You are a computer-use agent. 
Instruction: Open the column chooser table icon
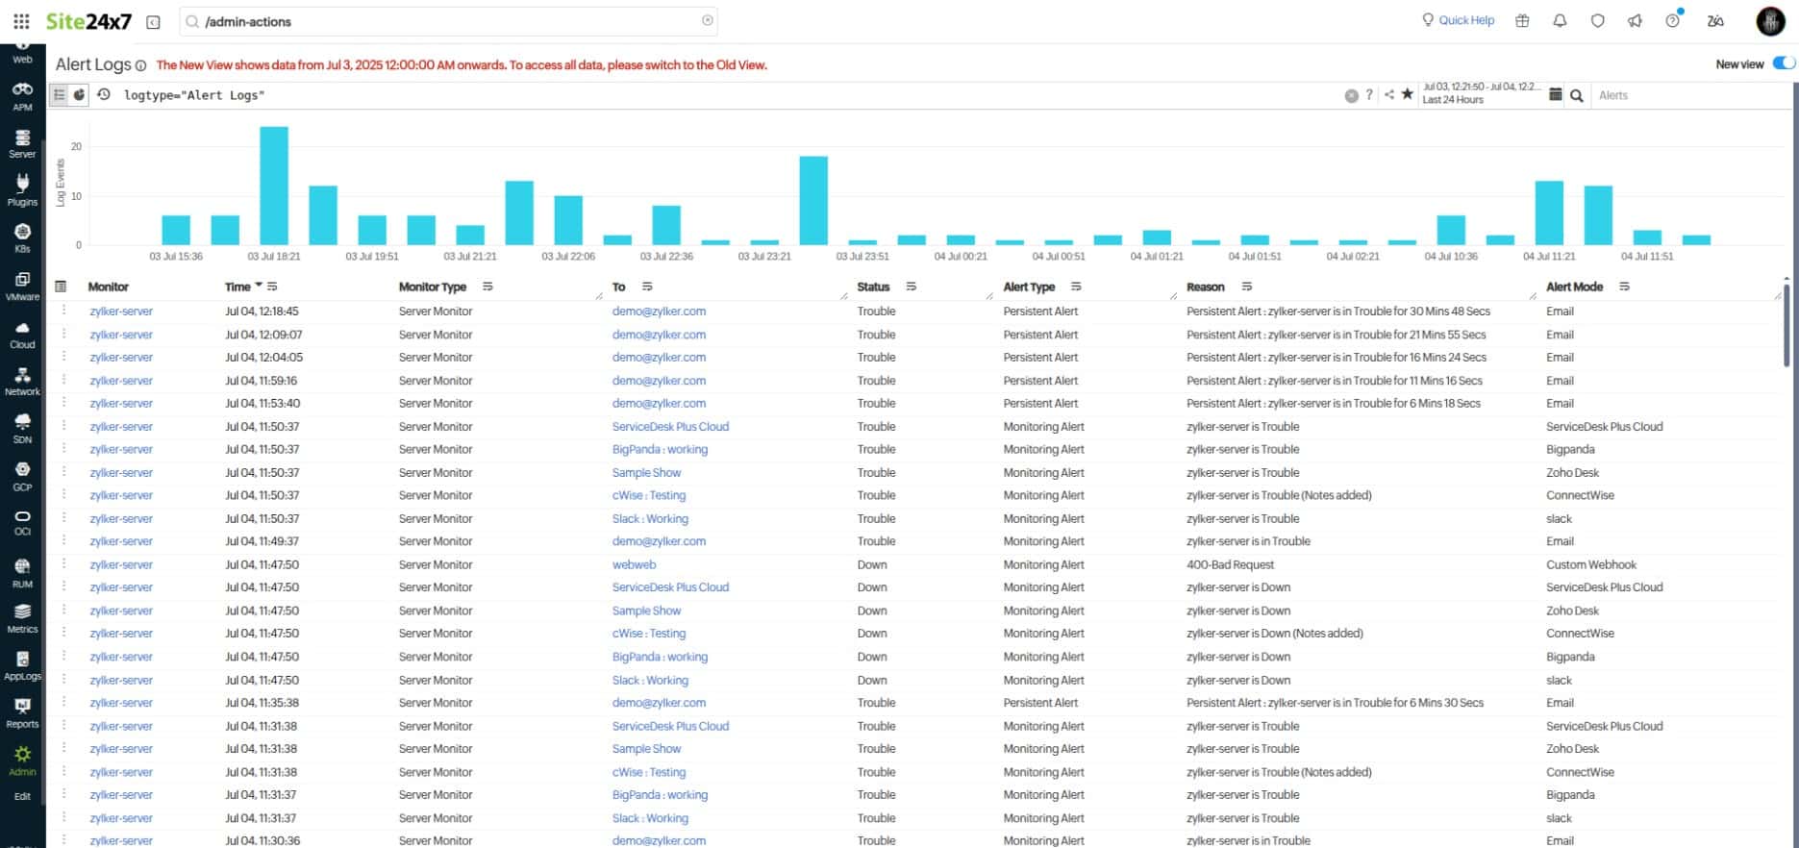click(61, 287)
